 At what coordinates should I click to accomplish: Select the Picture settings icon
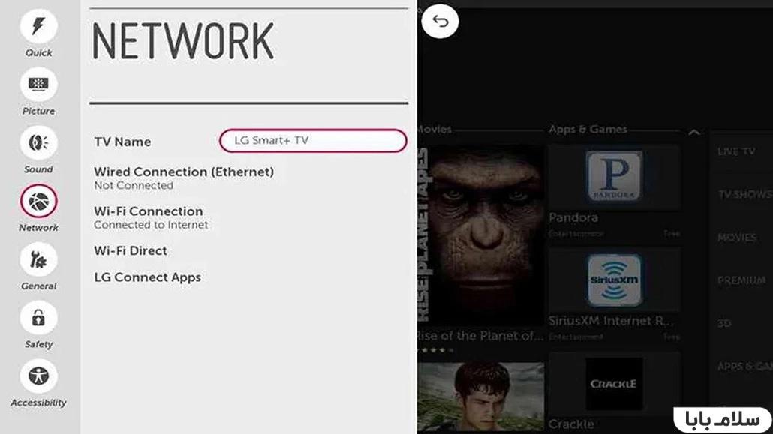[x=38, y=85]
